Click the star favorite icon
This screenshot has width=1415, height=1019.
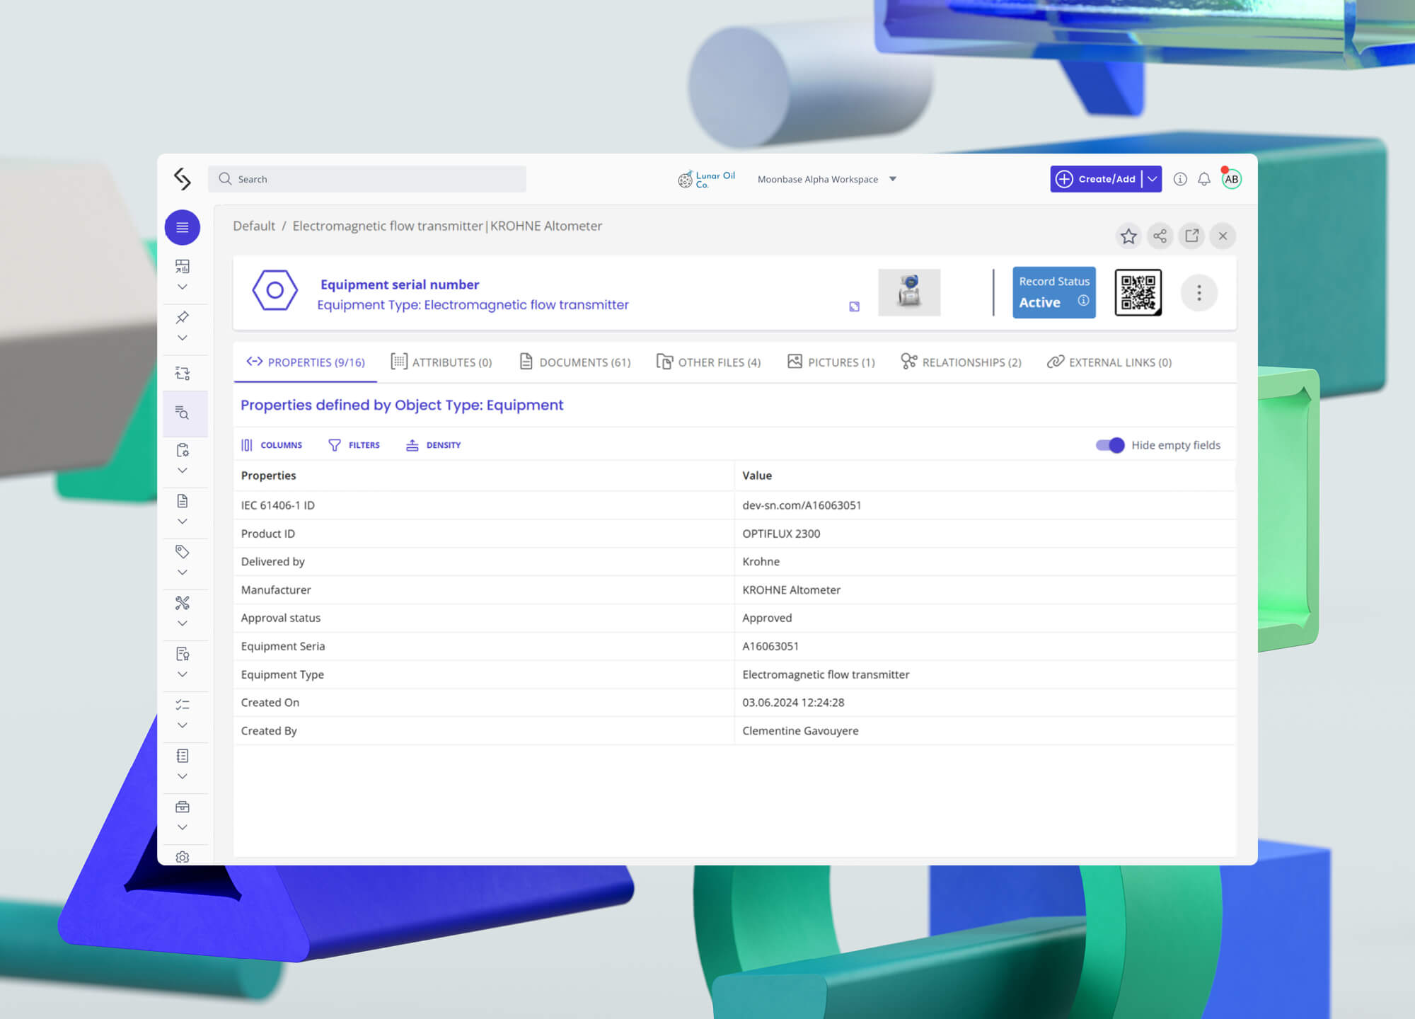tap(1128, 236)
